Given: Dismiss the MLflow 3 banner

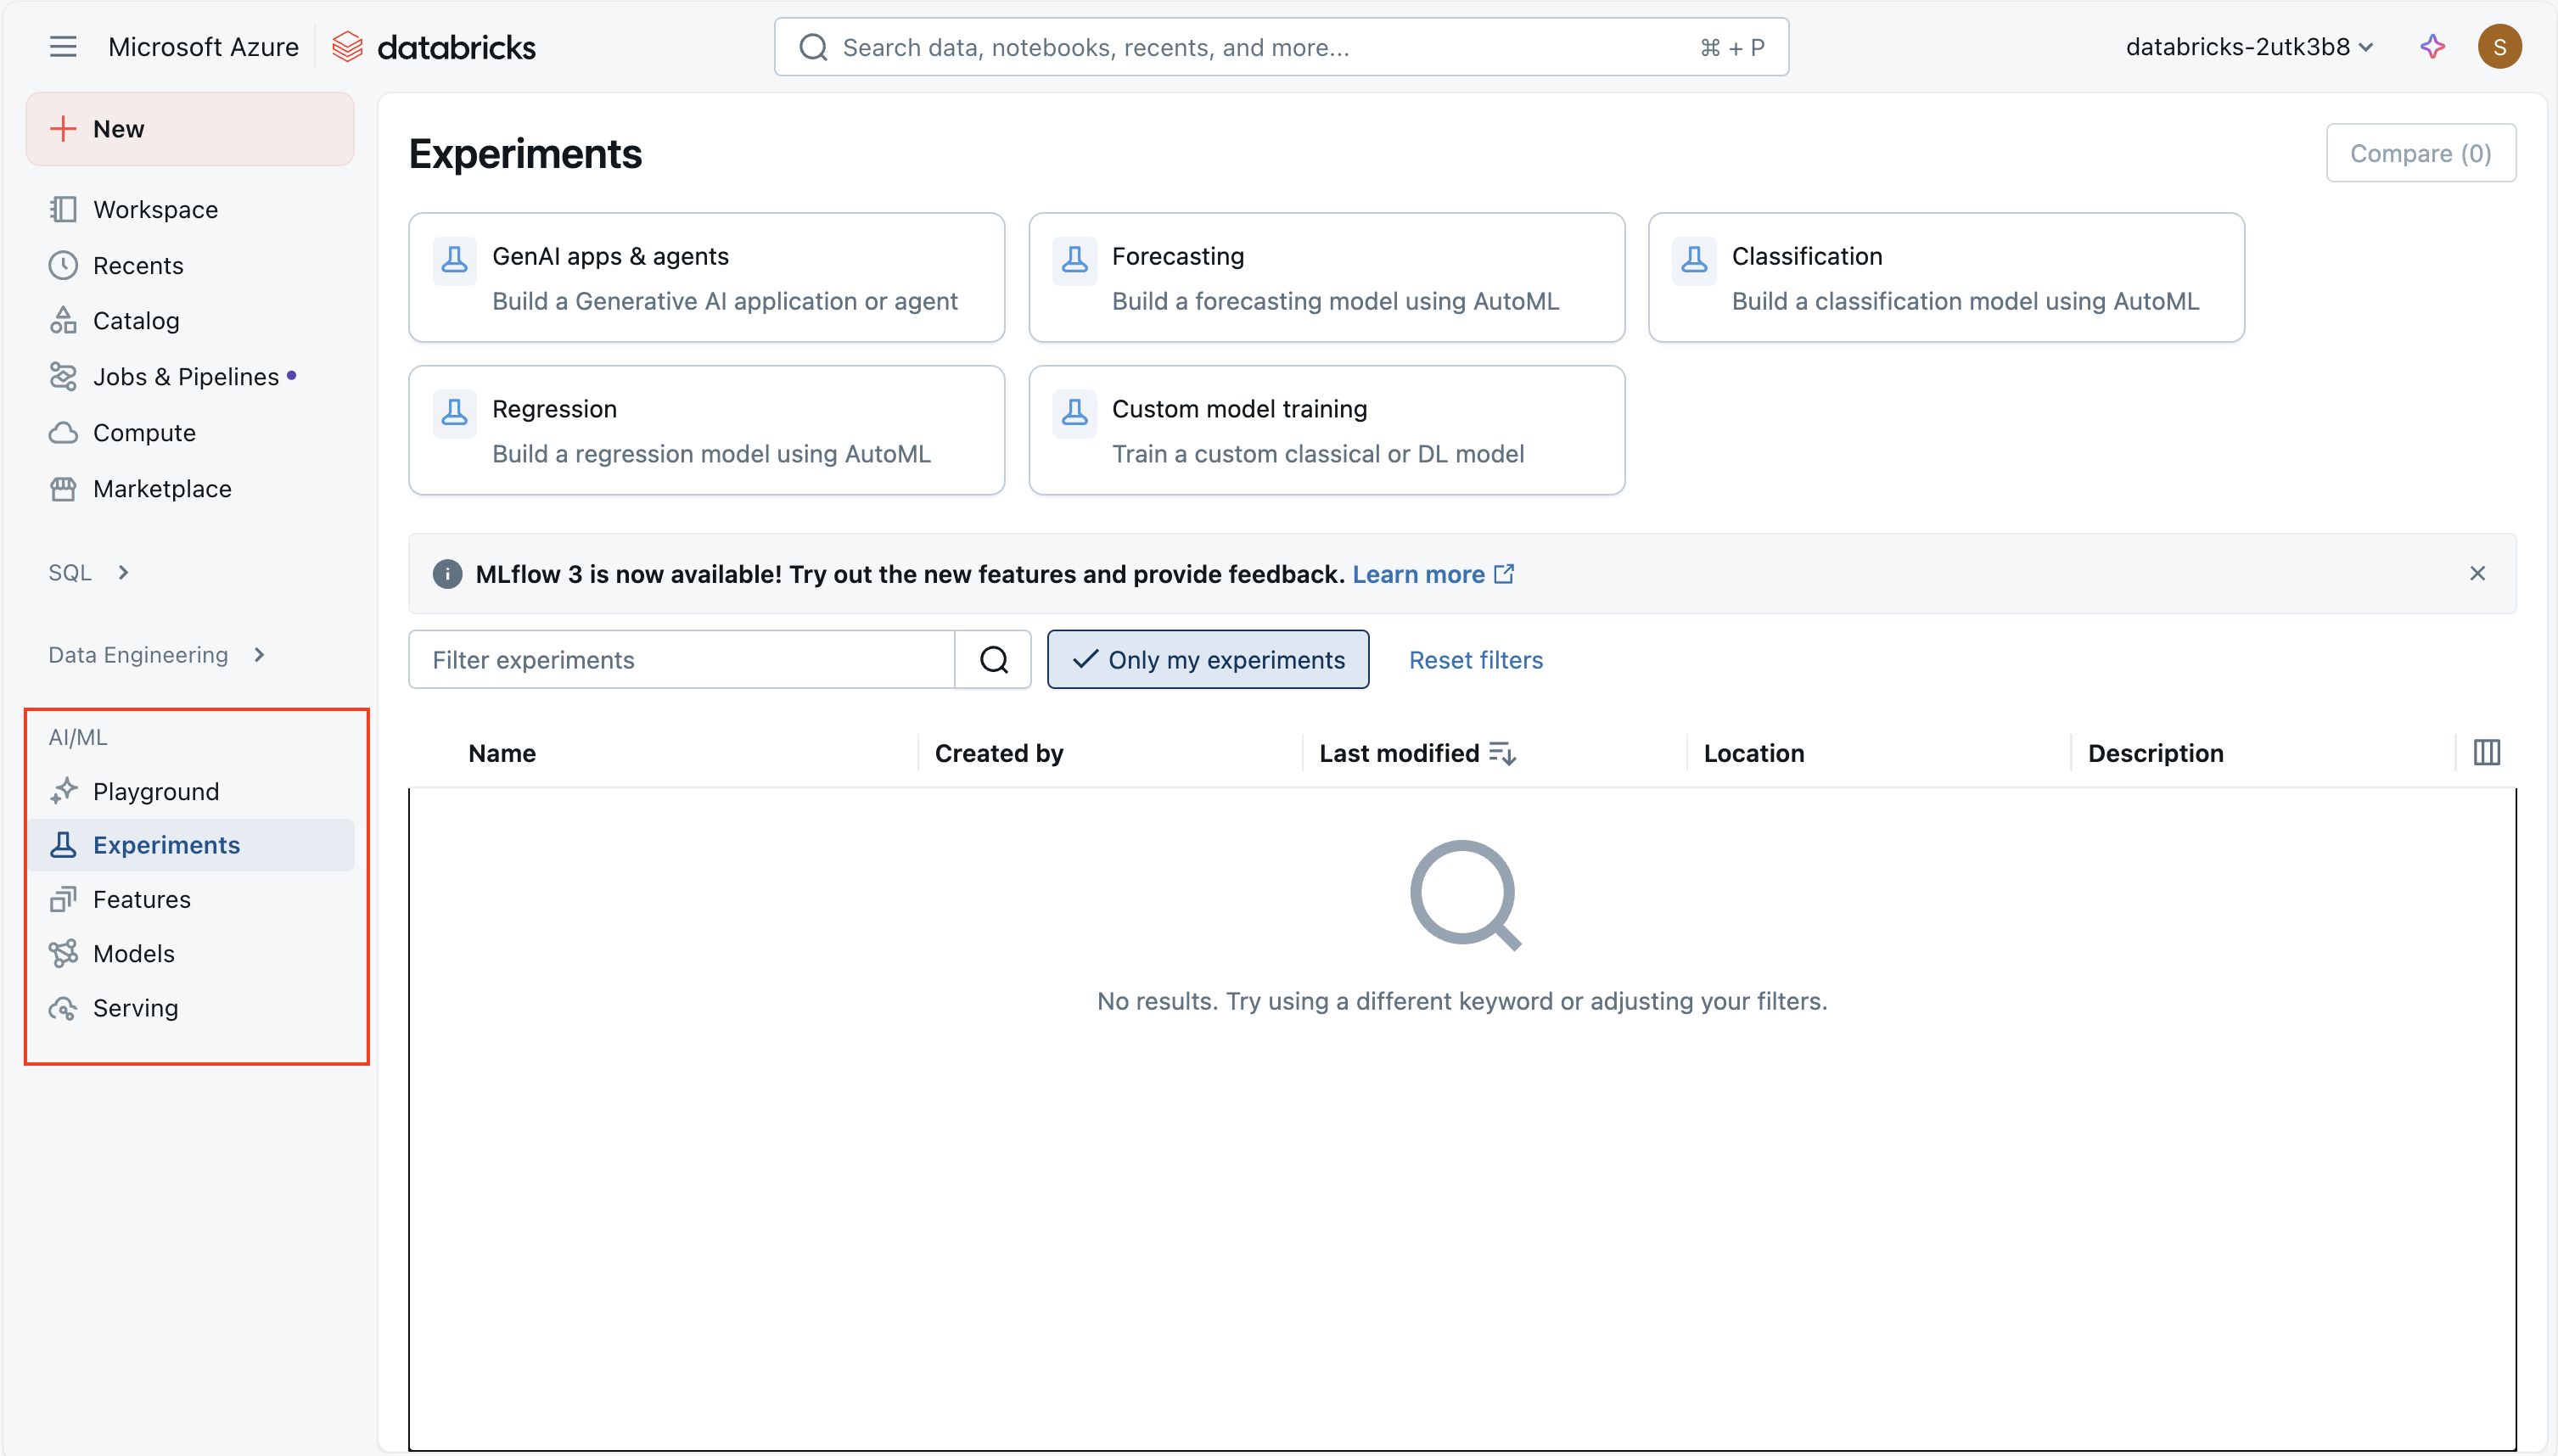Looking at the screenshot, I should (x=2476, y=574).
